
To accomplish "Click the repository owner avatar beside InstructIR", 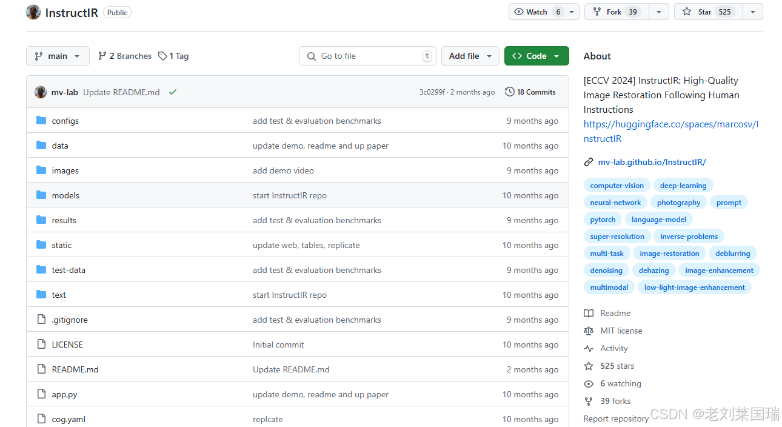I will tap(33, 12).
